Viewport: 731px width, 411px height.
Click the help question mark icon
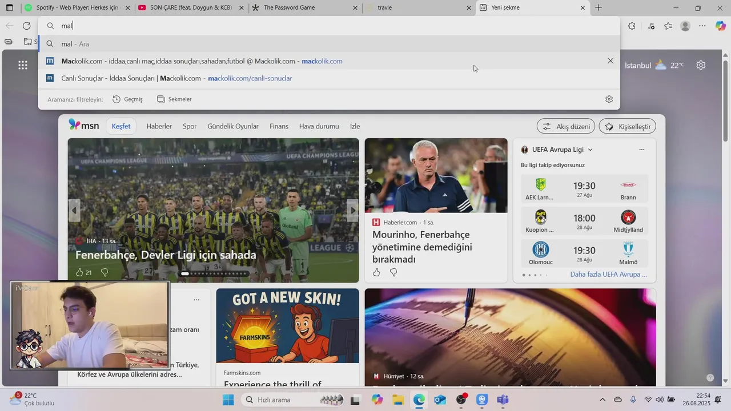(710, 377)
